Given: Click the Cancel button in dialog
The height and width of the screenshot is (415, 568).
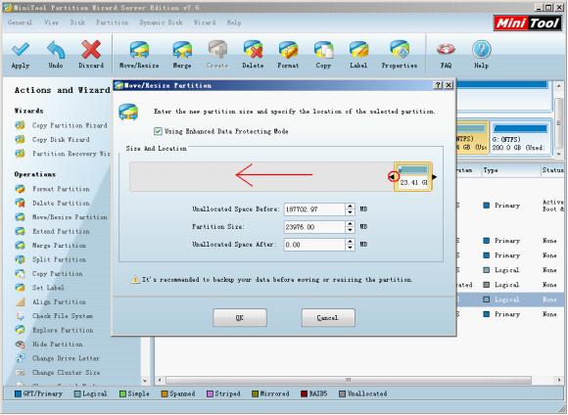Looking at the screenshot, I should pyautogui.click(x=328, y=317).
